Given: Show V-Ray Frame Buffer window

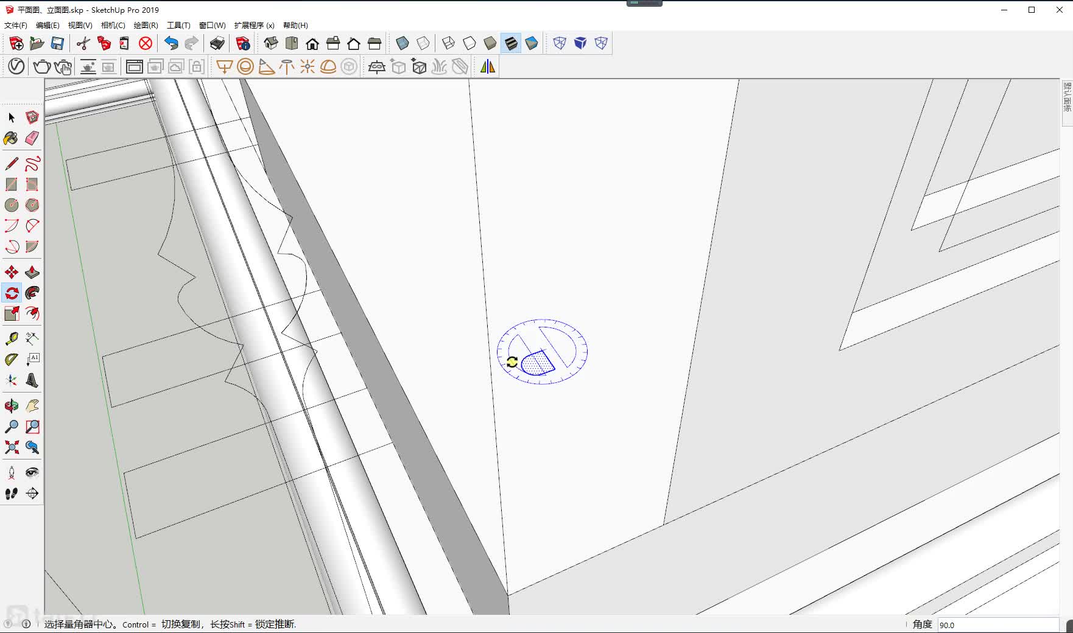Looking at the screenshot, I should (135, 66).
